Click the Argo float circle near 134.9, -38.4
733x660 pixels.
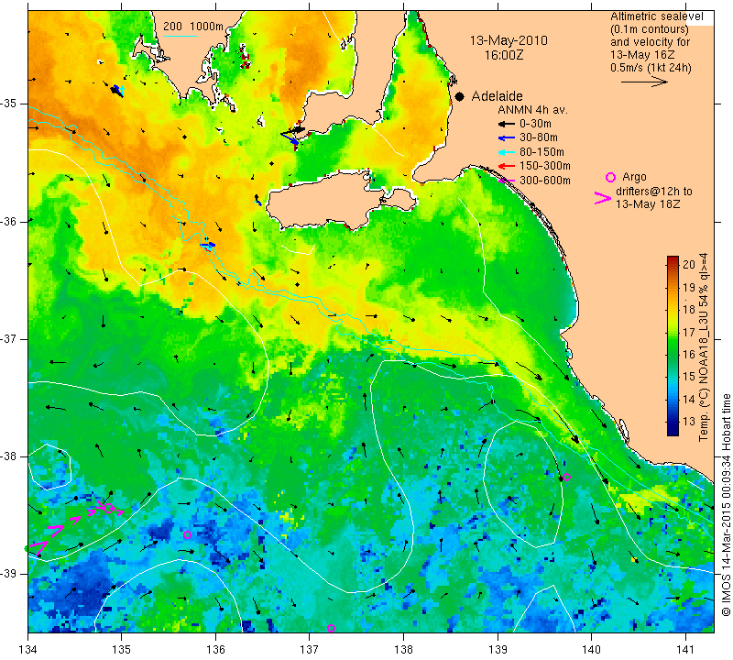point(108,508)
